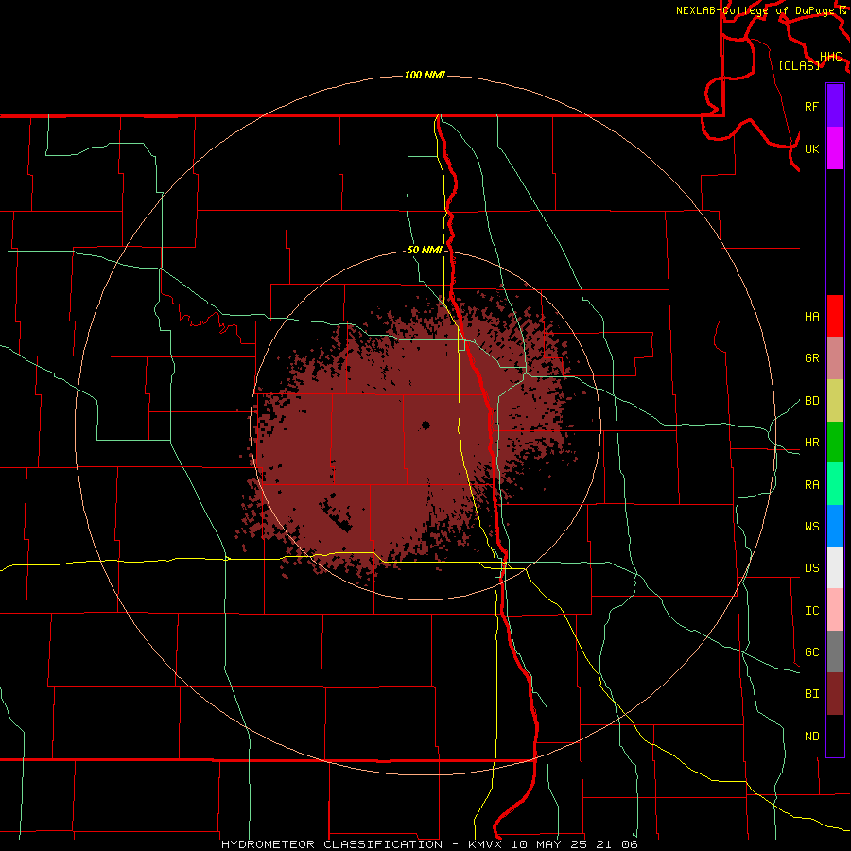Click the brown BI legend swatch
The height and width of the screenshot is (851, 851).
(835, 694)
